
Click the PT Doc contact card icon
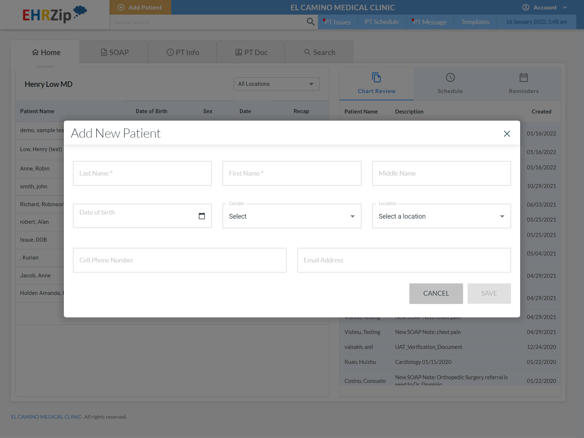click(x=239, y=52)
